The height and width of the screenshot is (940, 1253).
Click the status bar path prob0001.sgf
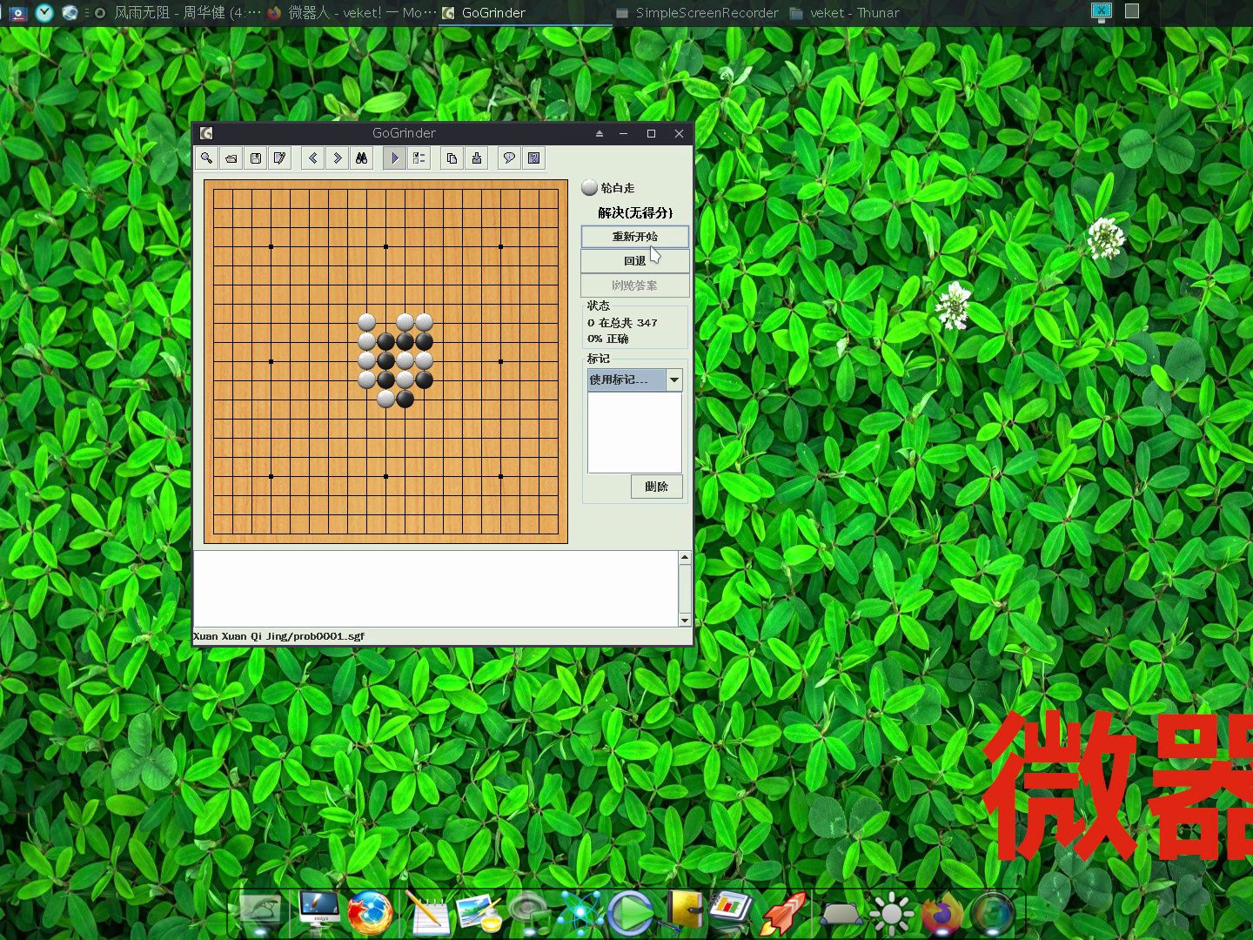[278, 636]
